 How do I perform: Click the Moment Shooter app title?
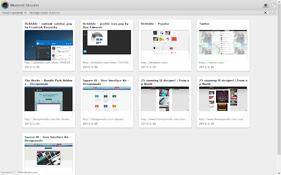[25, 5]
